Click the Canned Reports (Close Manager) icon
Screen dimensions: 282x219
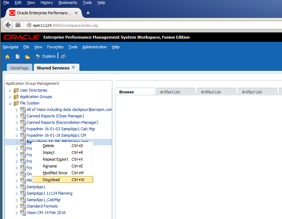tap(23, 116)
